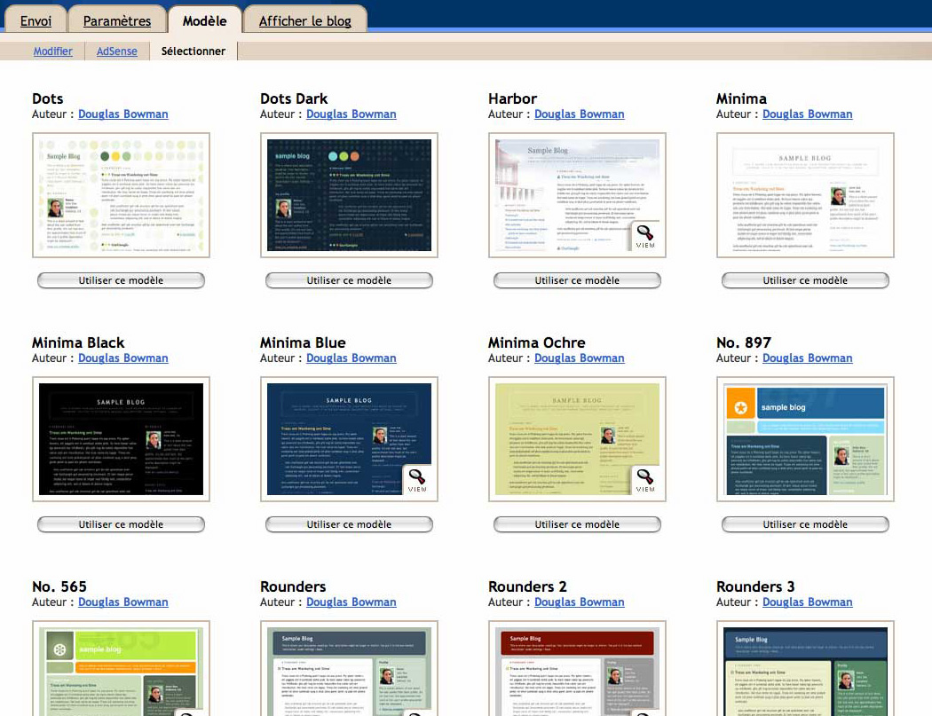Preview the No. 897 template thumbnail
The width and height of the screenshot is (932, 716).
click(x=805, y=439)
